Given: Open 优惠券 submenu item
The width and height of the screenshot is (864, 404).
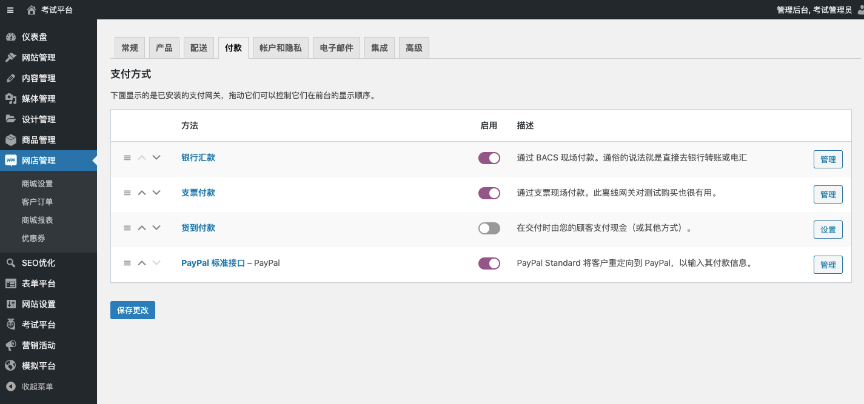Looking at the screenshot, I should point(33,238).
